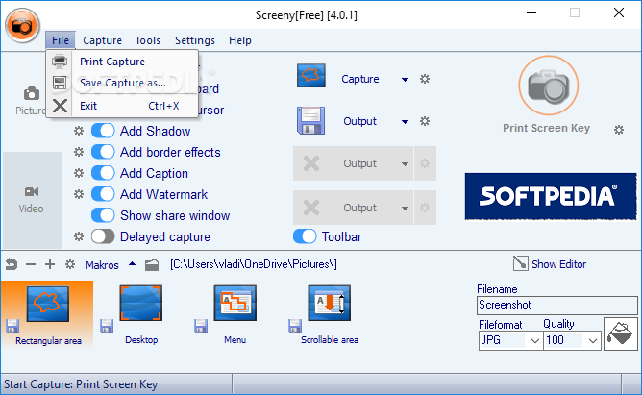
Task: Click the floppy icon for Save Capture as
Action: tap(60, 83)
